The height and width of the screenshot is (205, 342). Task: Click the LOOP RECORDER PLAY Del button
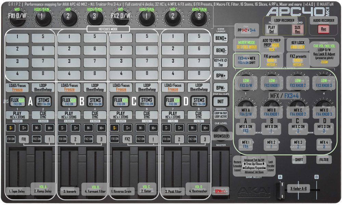272,29
